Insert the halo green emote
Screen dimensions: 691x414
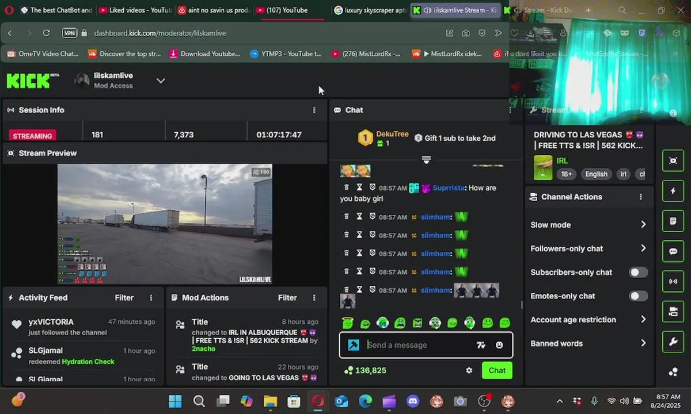click(347, 323)
